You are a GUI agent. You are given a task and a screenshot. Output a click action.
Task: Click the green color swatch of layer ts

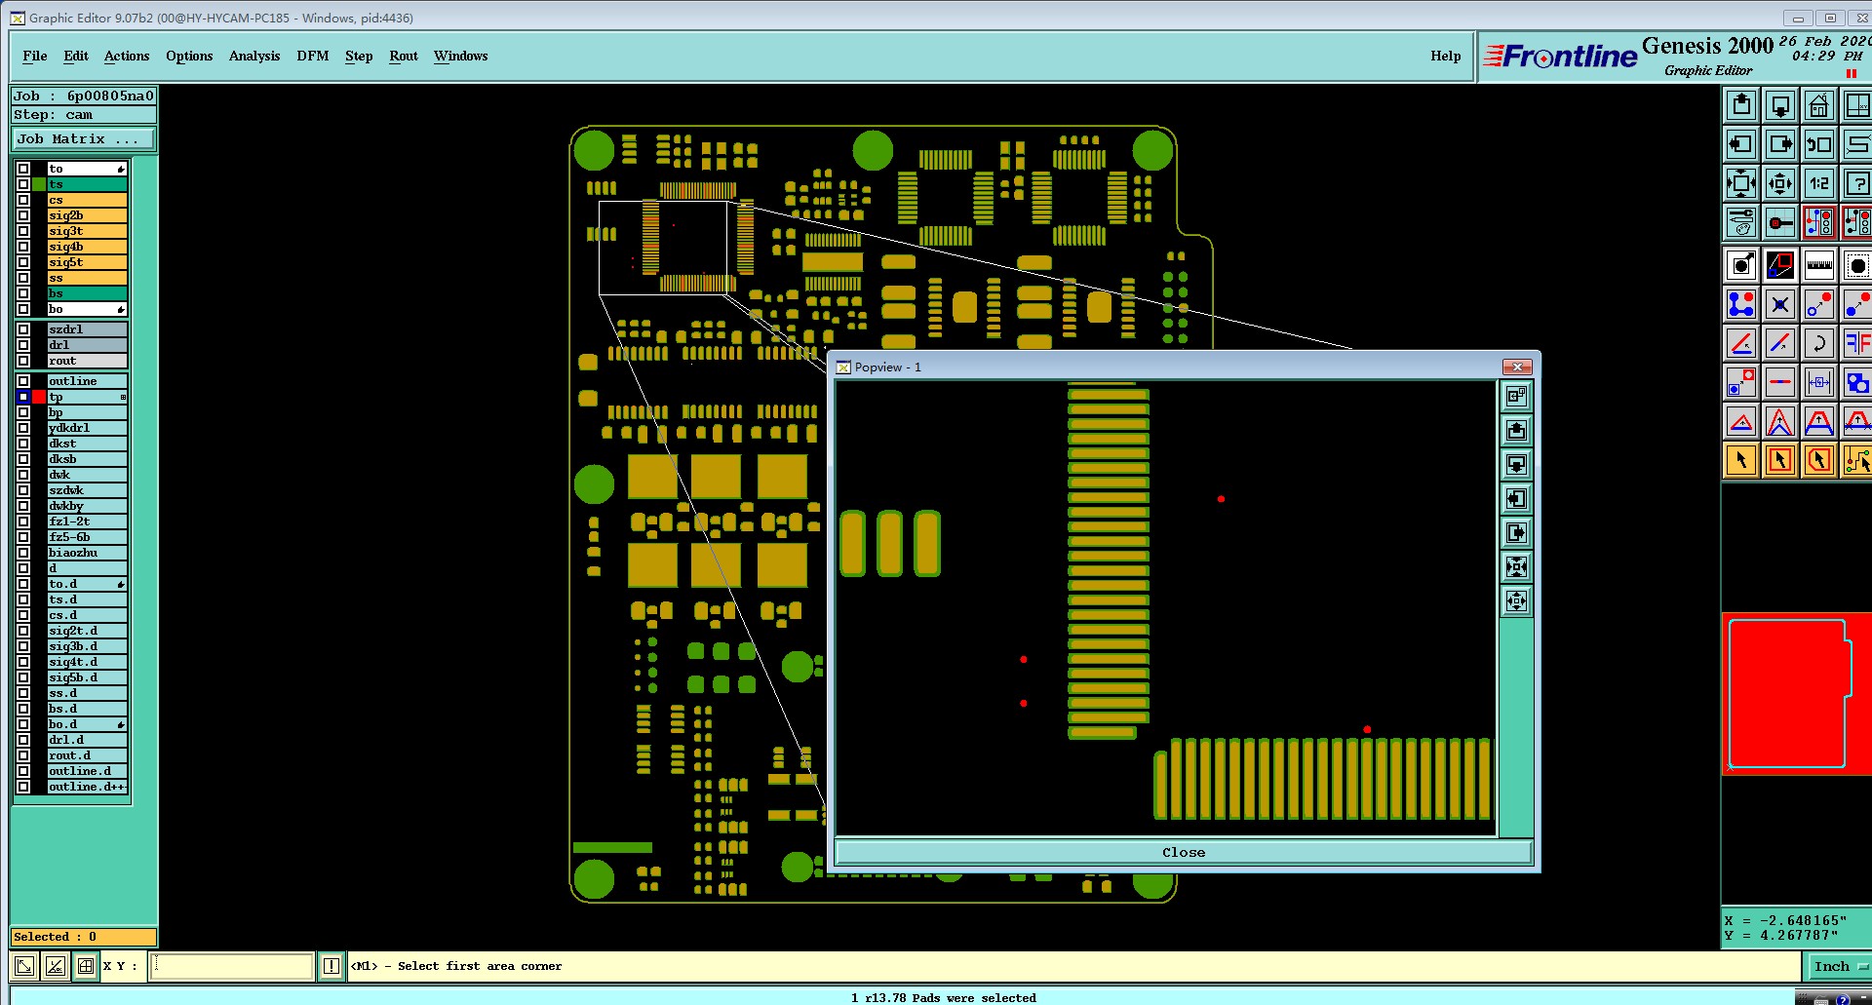pyautogui.click(x=39, y=184)
